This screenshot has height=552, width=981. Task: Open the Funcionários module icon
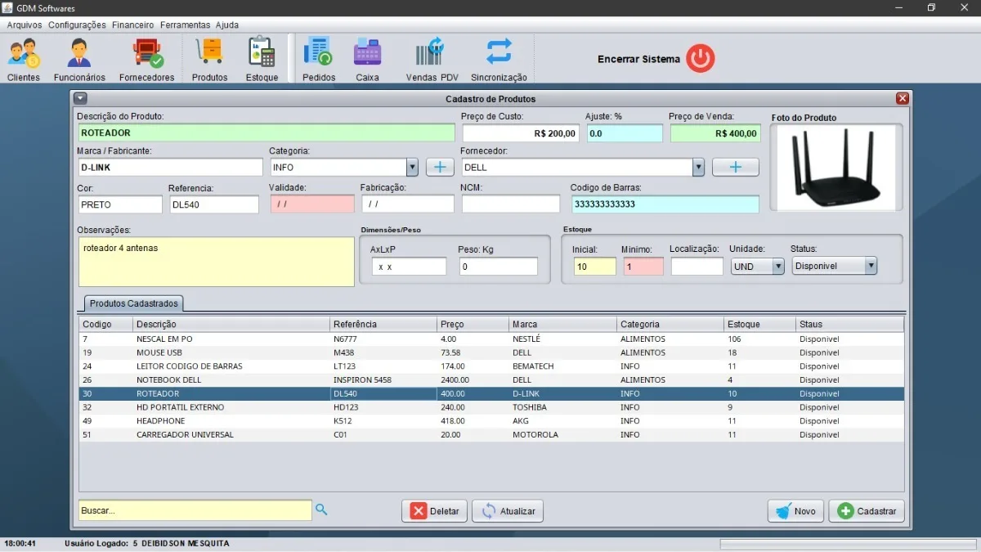click(79, 53)
